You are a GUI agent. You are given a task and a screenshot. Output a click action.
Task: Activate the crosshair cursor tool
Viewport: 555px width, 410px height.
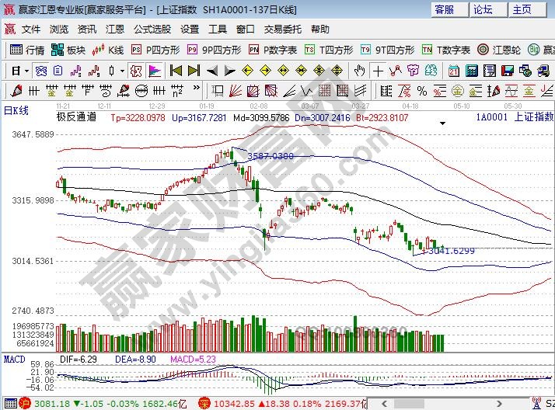(x=378, y=70)
